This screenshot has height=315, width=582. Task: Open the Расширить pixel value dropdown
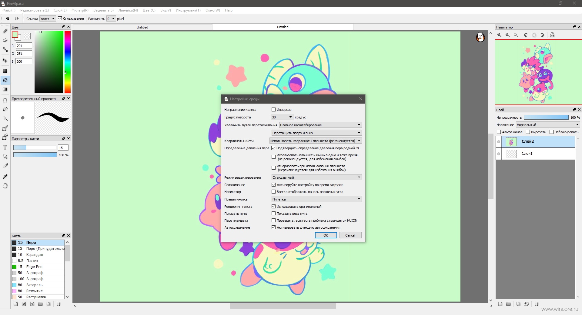(111, 19)
